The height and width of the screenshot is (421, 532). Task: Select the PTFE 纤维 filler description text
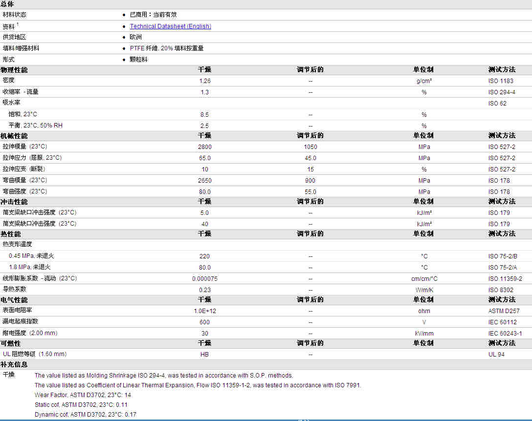coord(167,48)
